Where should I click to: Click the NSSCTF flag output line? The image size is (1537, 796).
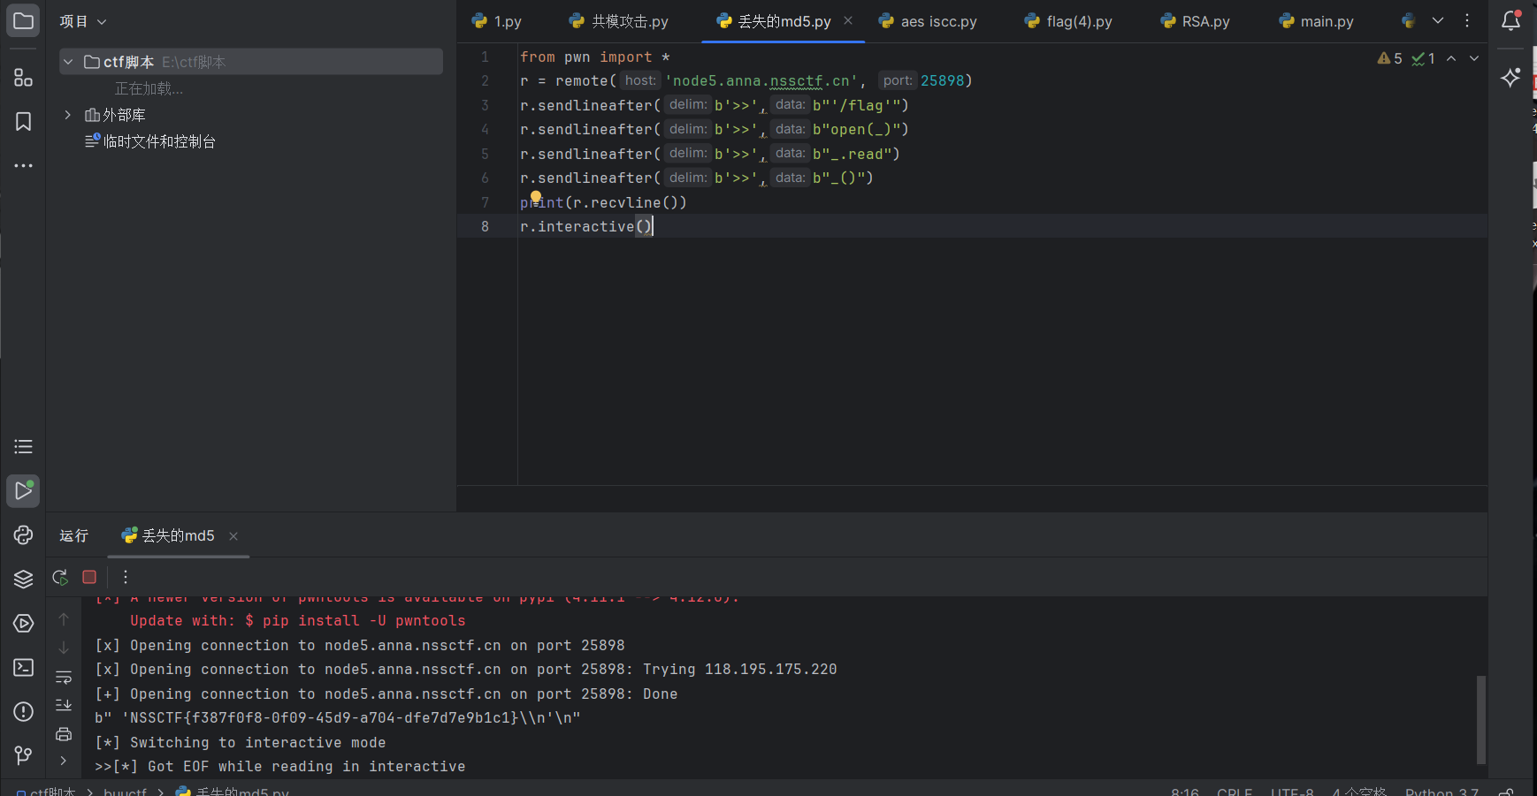(338, 718)
